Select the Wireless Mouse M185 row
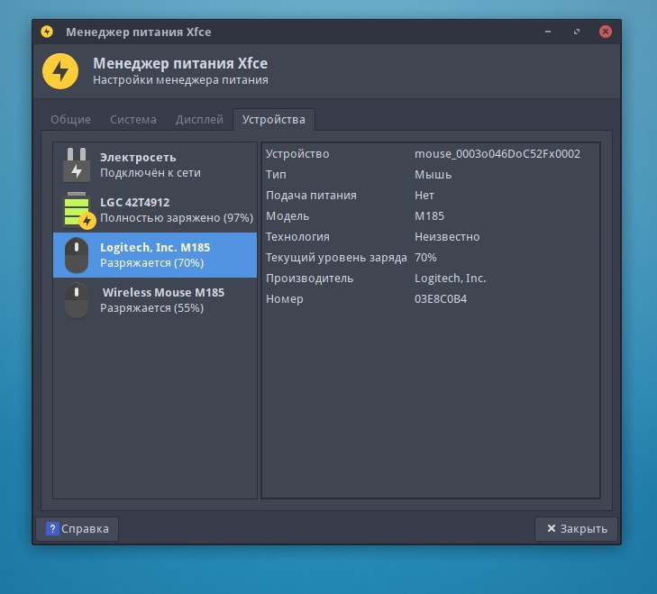This screenshot has height=594, width=657. point(155,300)
